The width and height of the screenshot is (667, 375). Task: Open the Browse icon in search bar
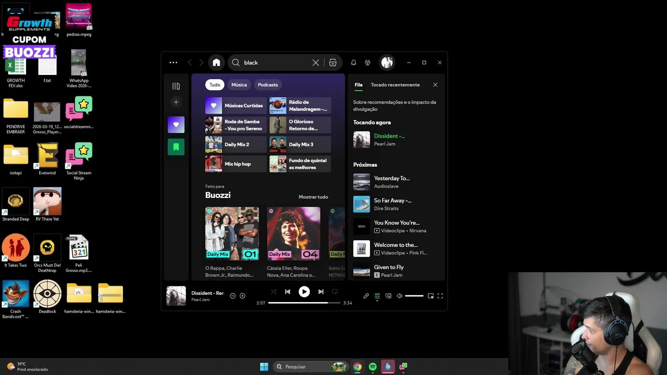coord(332,63)
